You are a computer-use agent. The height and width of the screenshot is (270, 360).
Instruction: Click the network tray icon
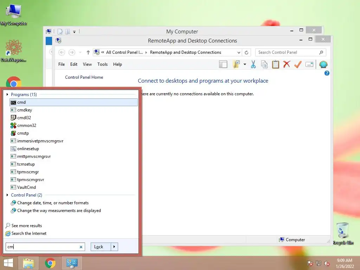319,263
